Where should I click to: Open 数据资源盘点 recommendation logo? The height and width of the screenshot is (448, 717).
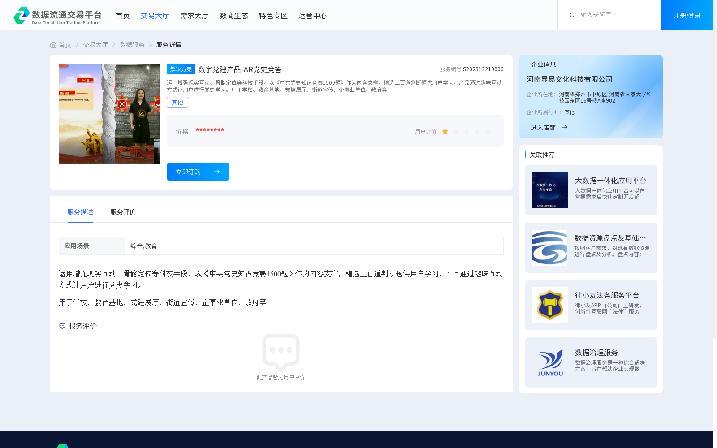pyautogui.click(x=550, y=248)
